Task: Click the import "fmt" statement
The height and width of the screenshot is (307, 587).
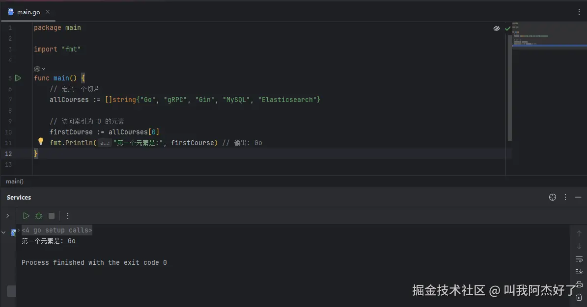Action: point(57,50)
